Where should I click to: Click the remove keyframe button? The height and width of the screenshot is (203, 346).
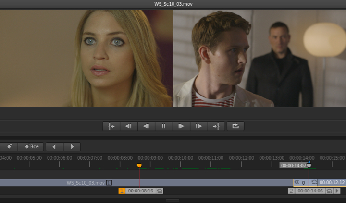[x=9, y=146]
